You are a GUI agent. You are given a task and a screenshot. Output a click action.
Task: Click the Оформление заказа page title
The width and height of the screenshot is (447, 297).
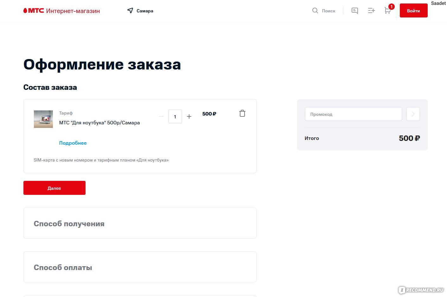click(x=102, y=64)
